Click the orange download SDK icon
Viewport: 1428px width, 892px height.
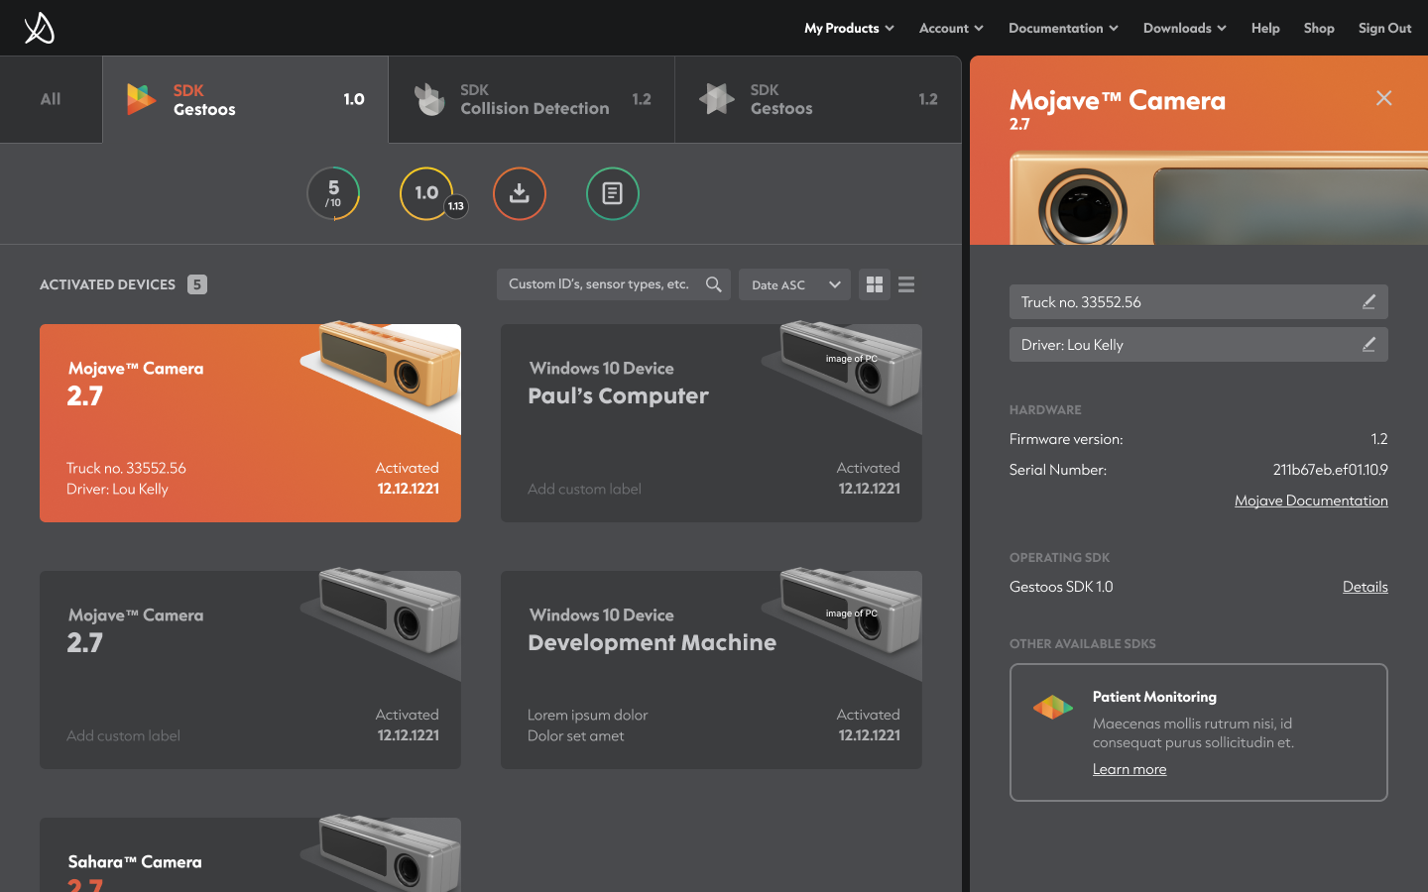[x=520, y=193]
